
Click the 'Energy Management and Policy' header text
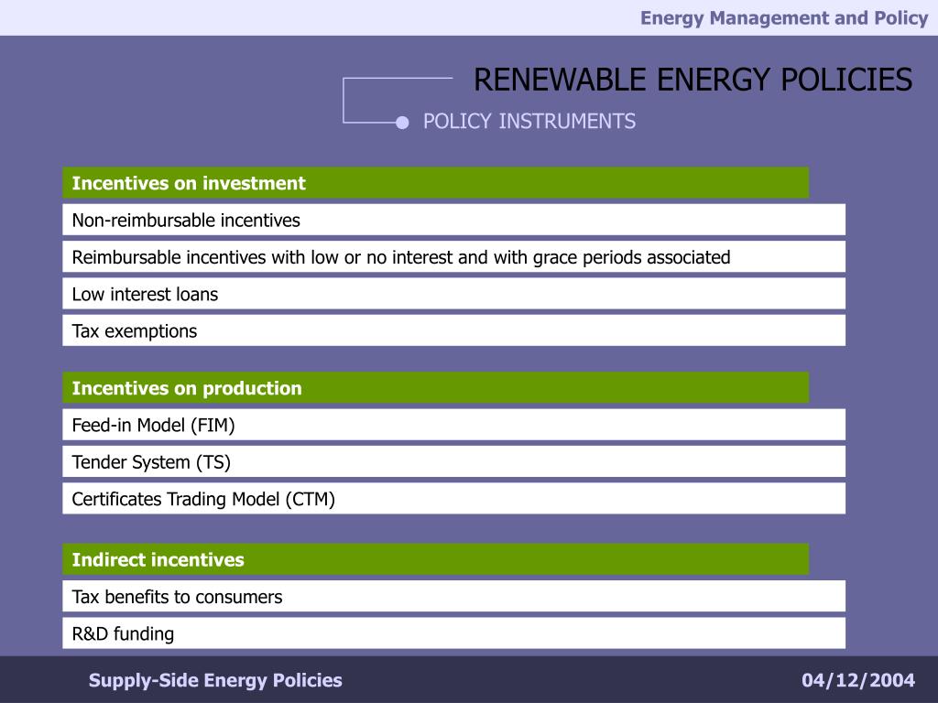click(784, 18)
